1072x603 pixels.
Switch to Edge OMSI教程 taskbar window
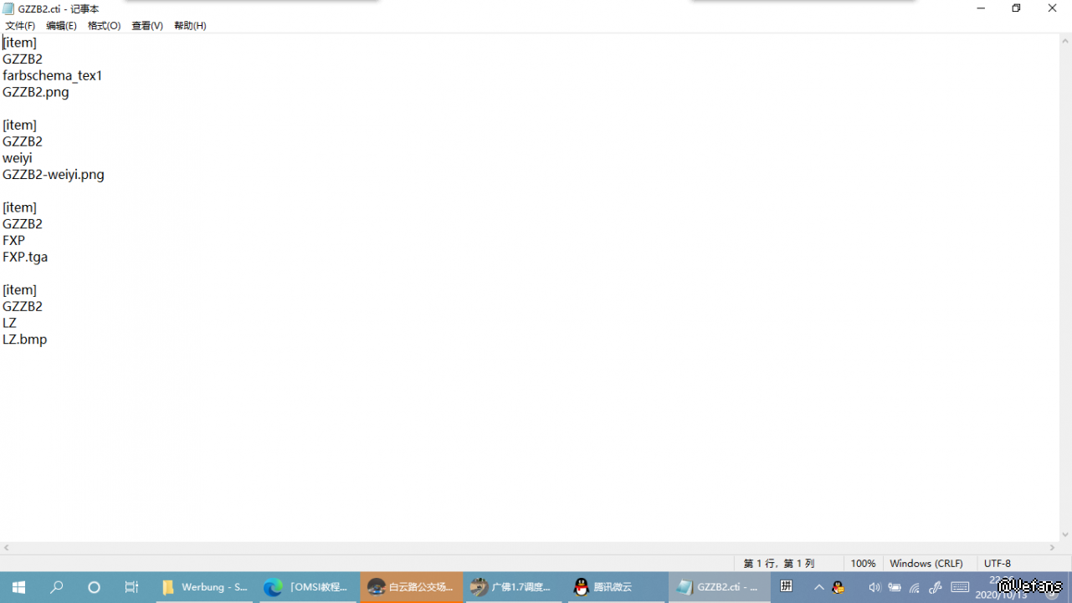tap(306, 587)
